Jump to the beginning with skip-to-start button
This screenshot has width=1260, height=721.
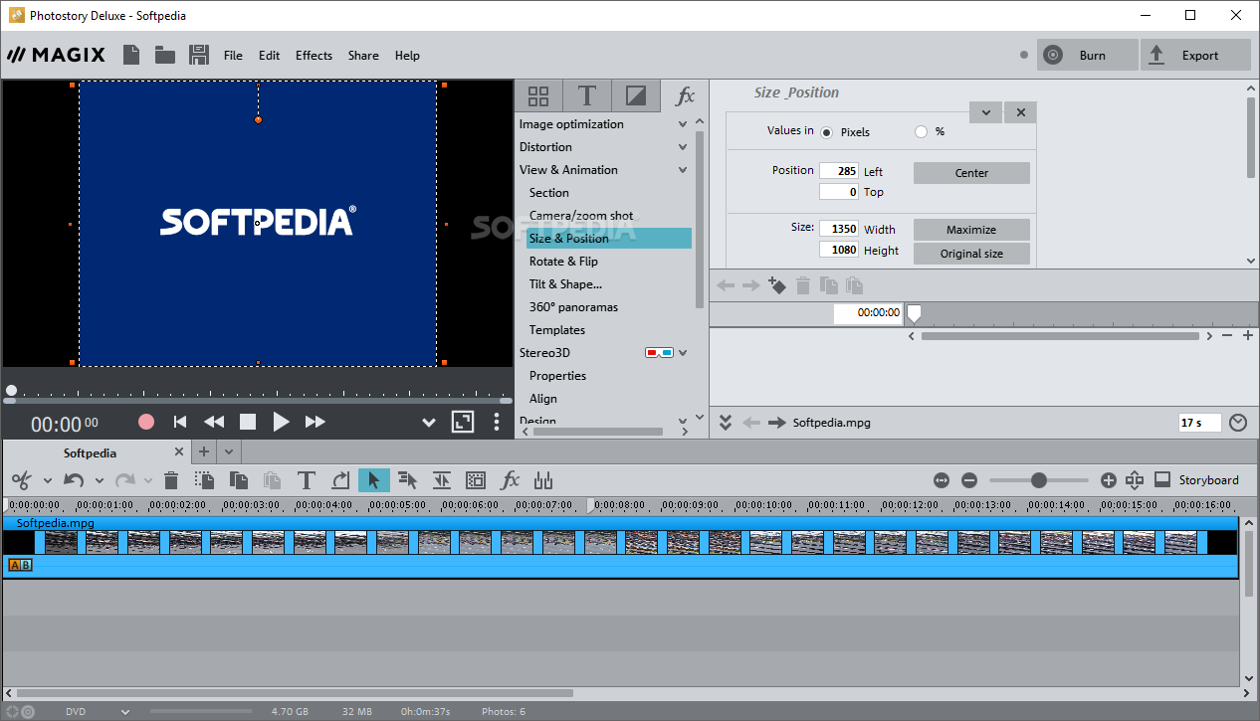pos(180,422)
